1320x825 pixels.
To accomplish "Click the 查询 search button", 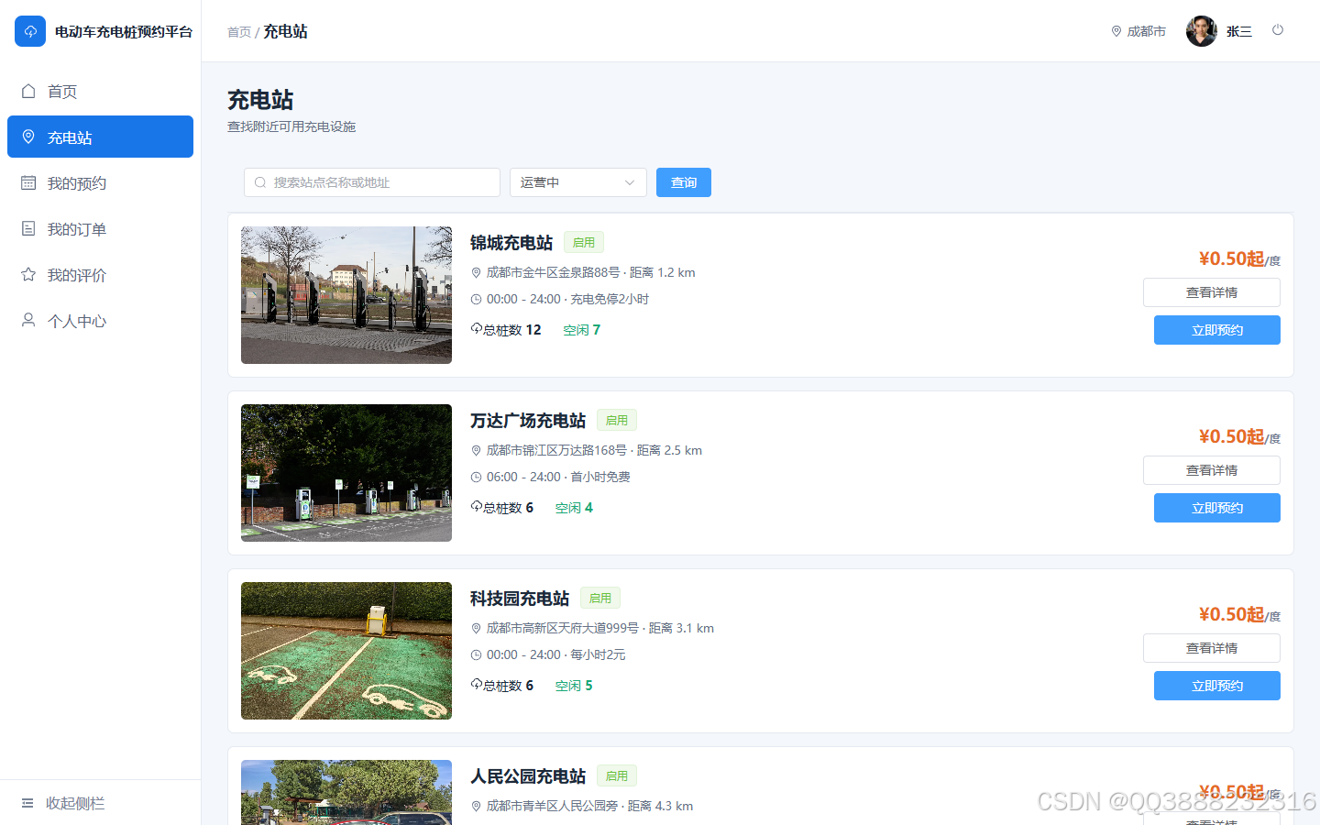I will tap(684, 182).
